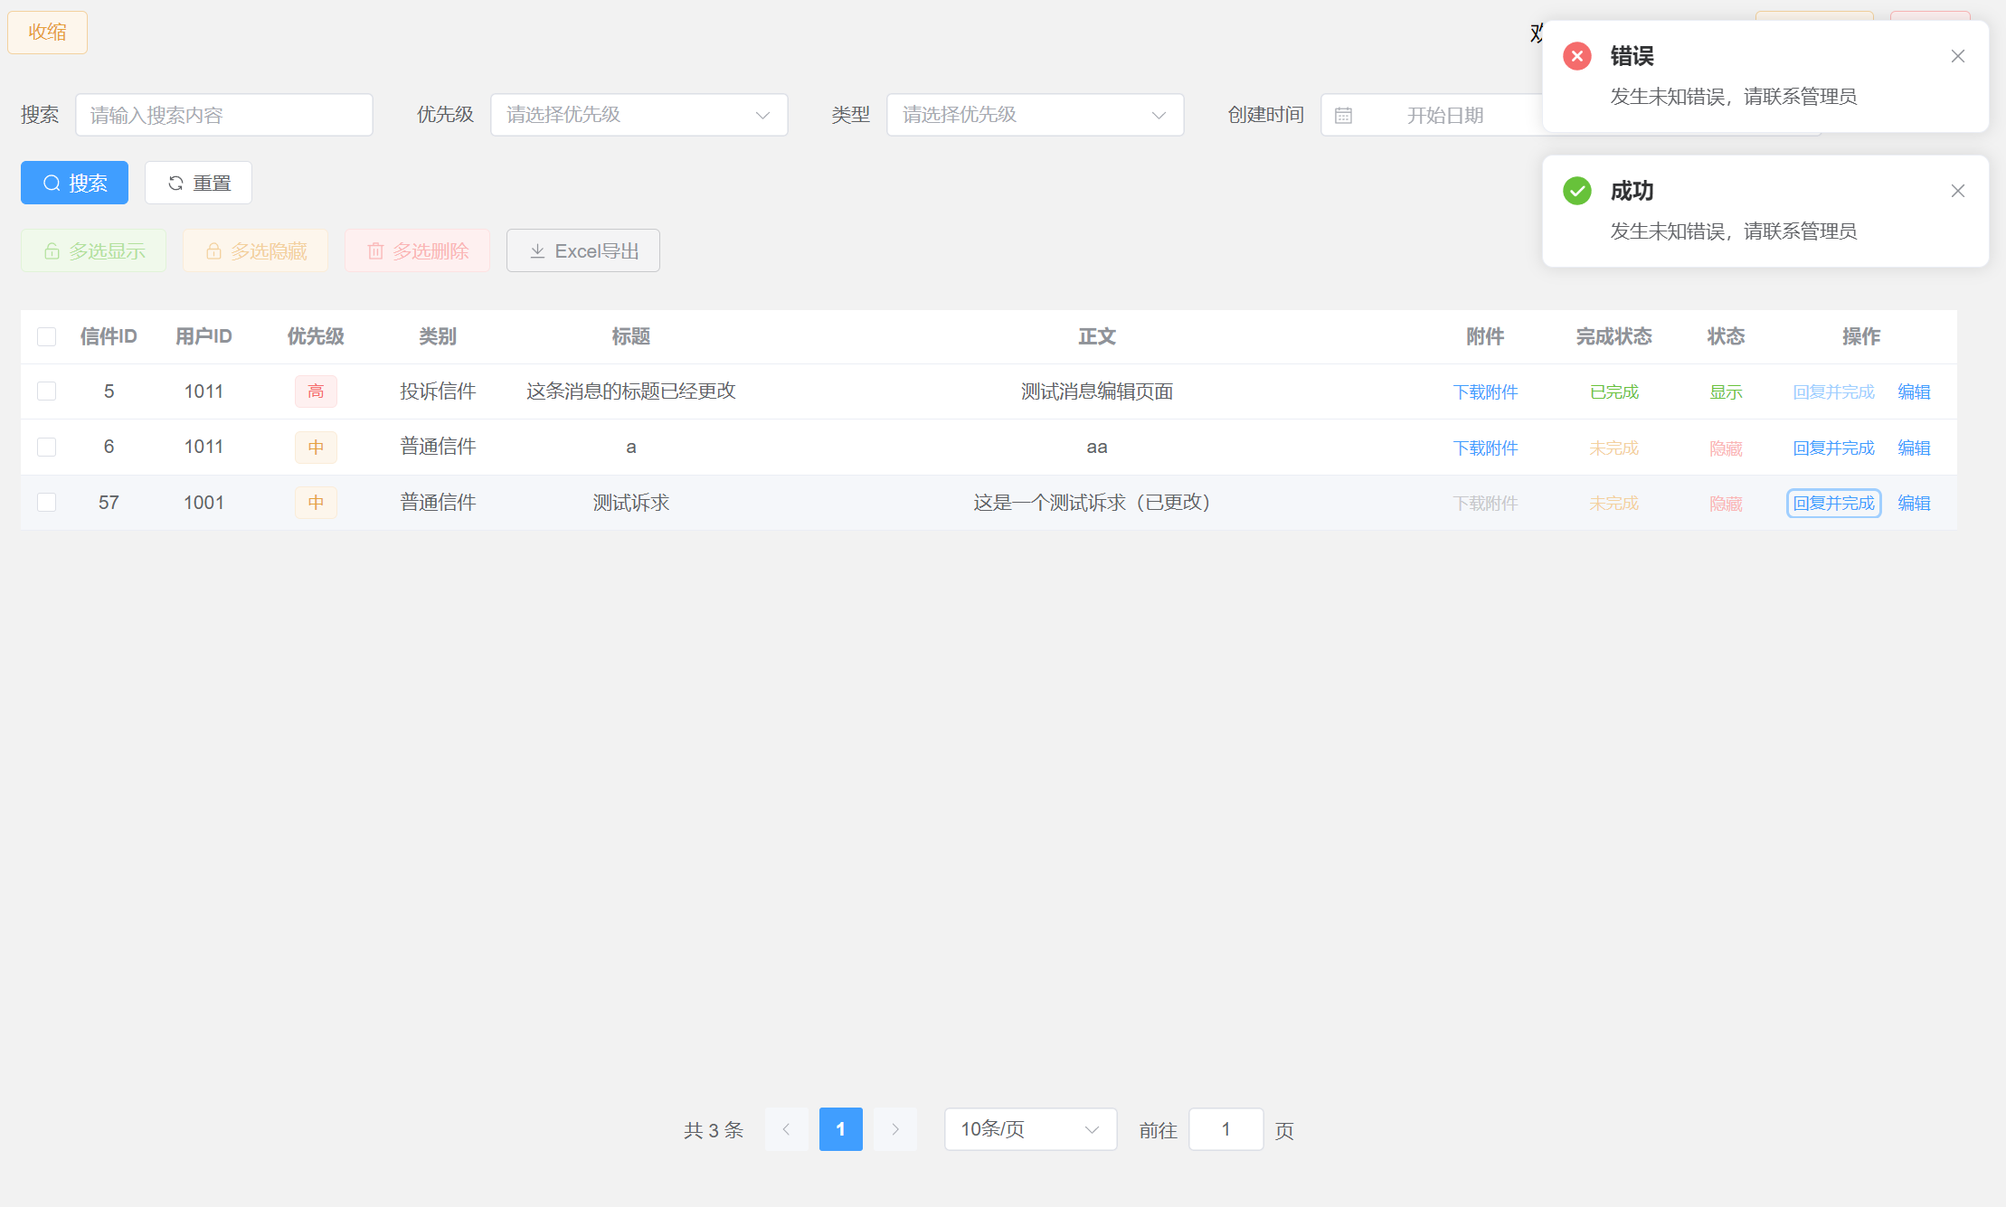Click the 收缩 collapse button
This screenshot has width=2006, height=1207.
point(47,33)
